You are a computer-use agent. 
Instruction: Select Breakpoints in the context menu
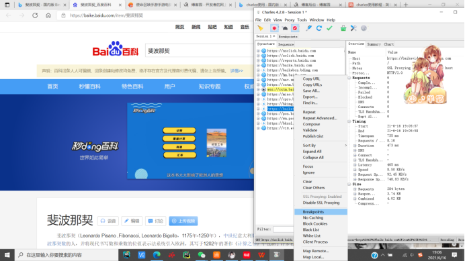pos(321,212)
